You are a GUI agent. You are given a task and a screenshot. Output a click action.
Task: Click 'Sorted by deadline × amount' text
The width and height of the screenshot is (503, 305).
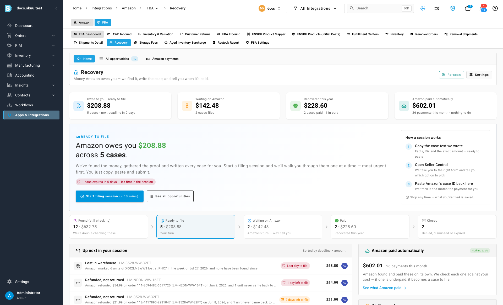click(x=324, y=251)
